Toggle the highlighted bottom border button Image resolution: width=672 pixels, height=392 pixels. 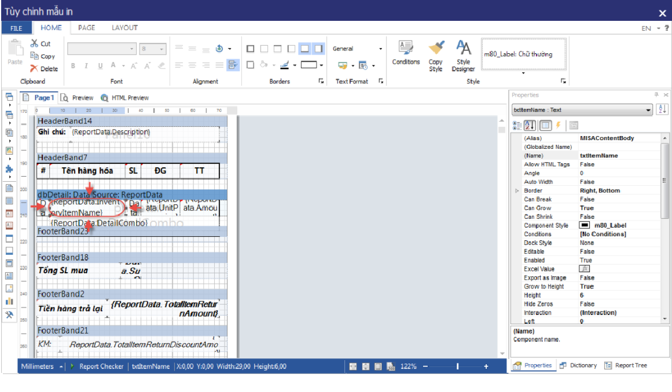pyautogui.click(x=305, y=49)
